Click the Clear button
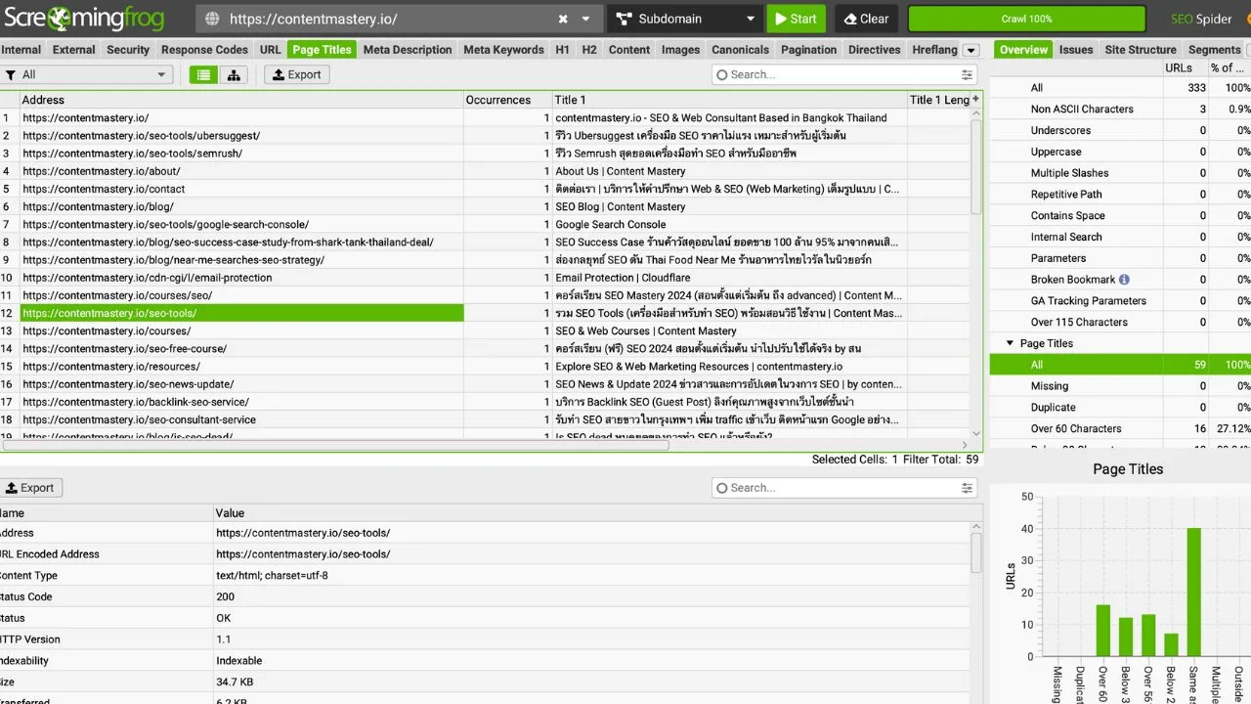Screen dimensions: 1251x704 [866, 19]
